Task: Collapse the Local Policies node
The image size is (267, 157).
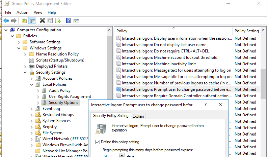Action: tap(31, 85)
